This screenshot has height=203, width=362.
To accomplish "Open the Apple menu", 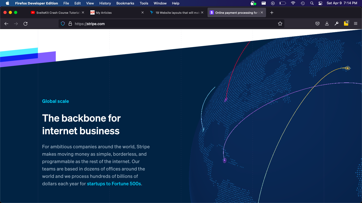I will [x=7, y=3].
